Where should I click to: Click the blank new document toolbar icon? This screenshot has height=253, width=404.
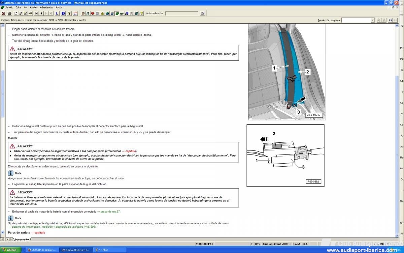(x=16, y=13)
